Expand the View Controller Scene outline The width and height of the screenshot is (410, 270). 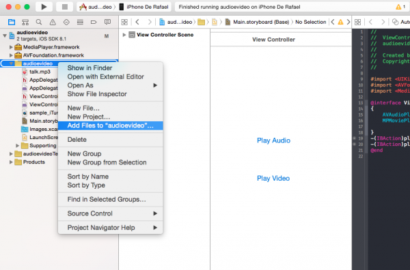pyautogui.click(x=124, y=35)
